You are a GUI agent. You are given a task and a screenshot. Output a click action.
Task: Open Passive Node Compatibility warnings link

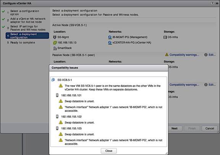click(x=184, y=55)
